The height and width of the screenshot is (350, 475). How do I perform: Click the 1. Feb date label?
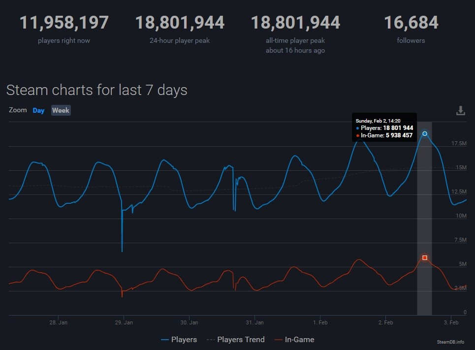[x=320, y=322]
